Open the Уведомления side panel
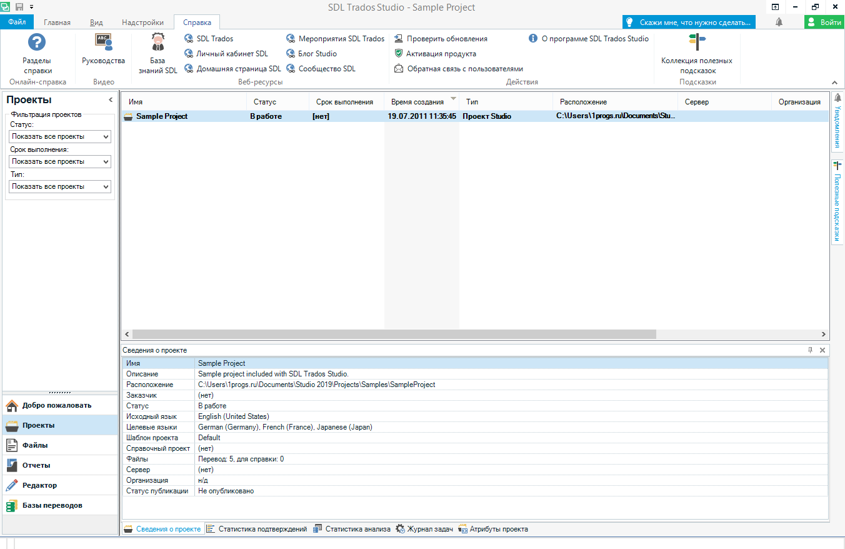 [837, 121]
